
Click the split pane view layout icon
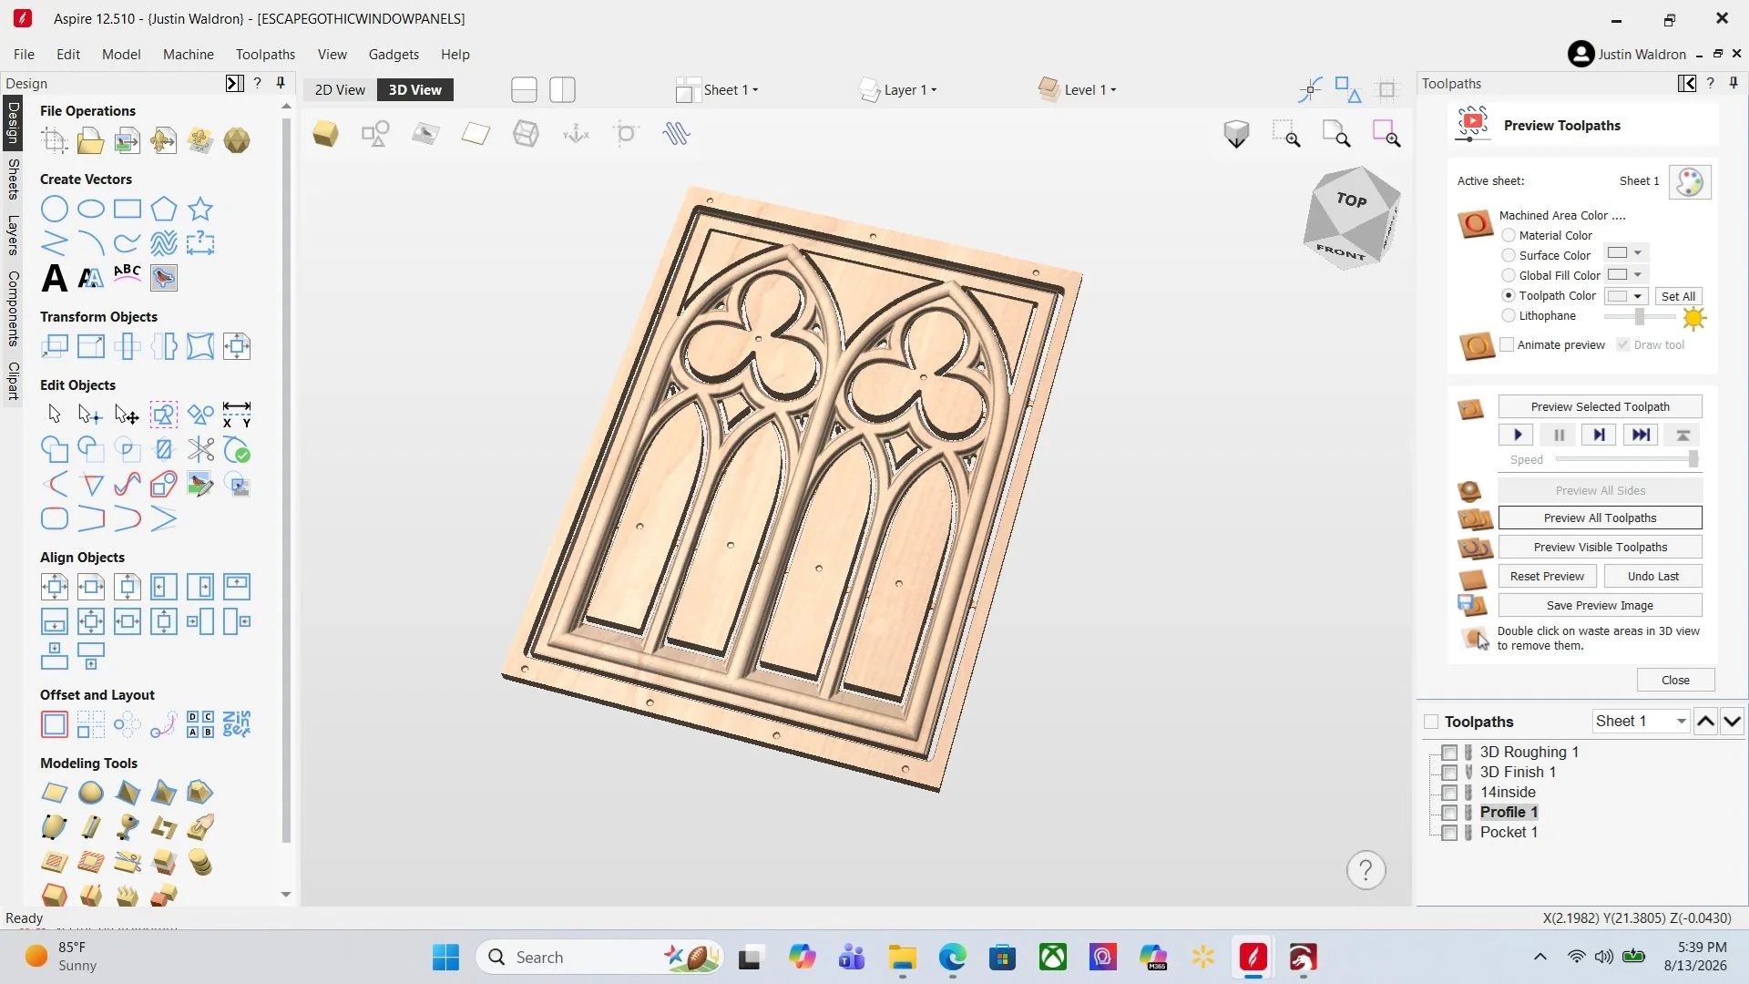pos(562,89)
